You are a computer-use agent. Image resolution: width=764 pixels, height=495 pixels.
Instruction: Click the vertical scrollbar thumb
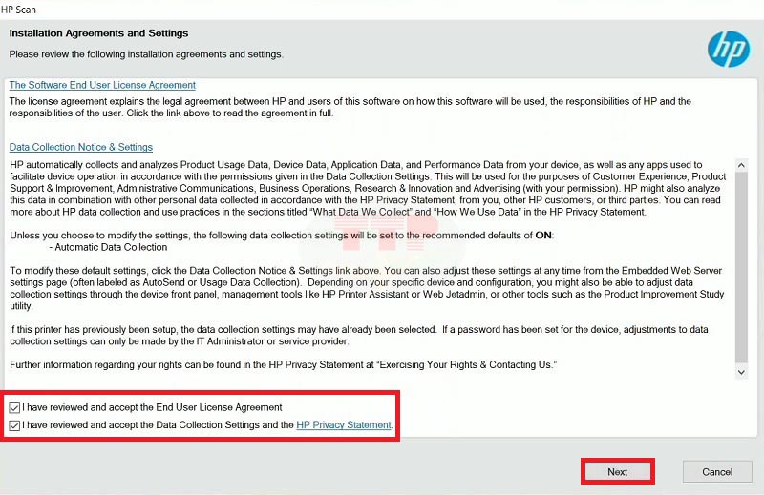[742, 267]
